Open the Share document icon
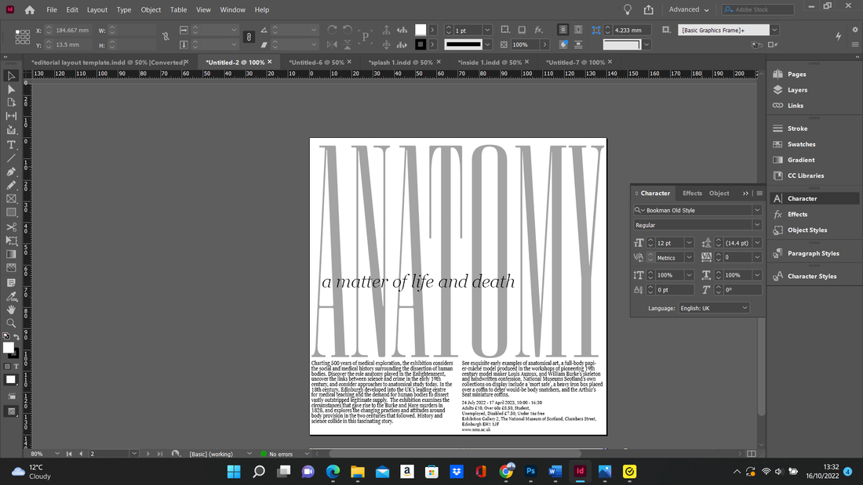863x485 pixels. [x=649, y=10]
